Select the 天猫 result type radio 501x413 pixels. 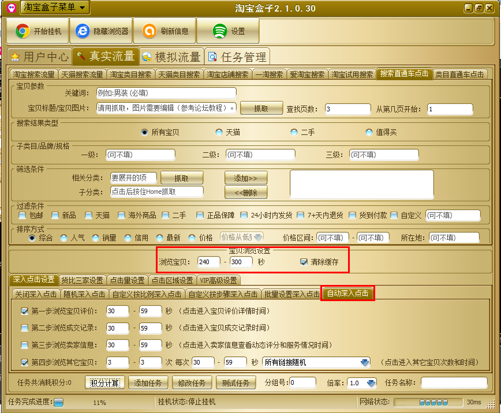click(x=219, y=132)
